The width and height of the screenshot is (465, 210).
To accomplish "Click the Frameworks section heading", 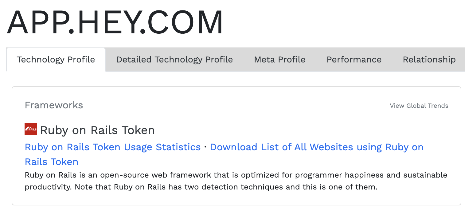I will [x=54, y=105].
